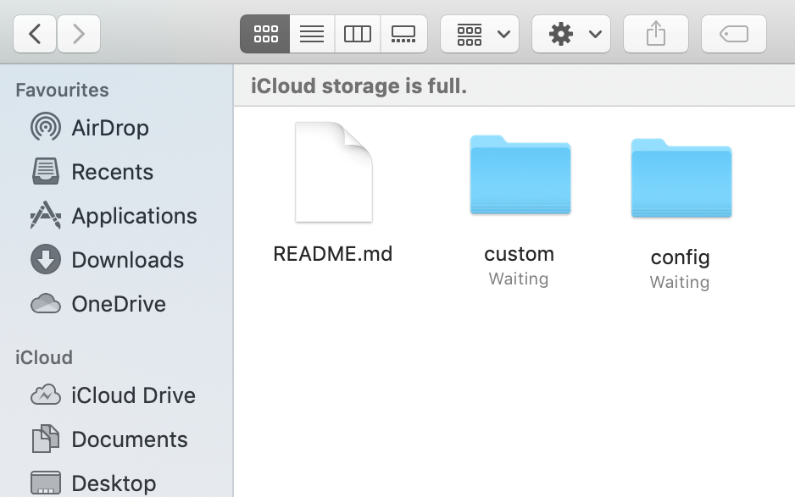Go to Downloads in sidebar
Screen dimensions: 795x497
[x=127, y=260]
